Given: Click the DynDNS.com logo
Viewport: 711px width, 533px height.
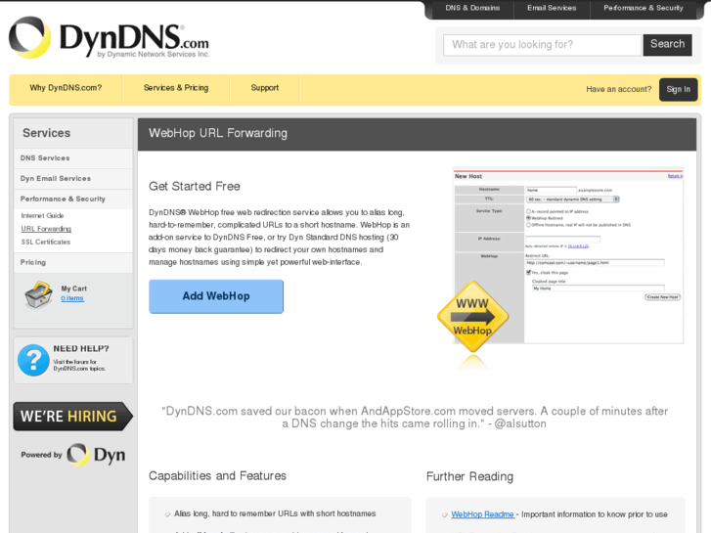Looking at the screenshot, I should click(109, 38).
